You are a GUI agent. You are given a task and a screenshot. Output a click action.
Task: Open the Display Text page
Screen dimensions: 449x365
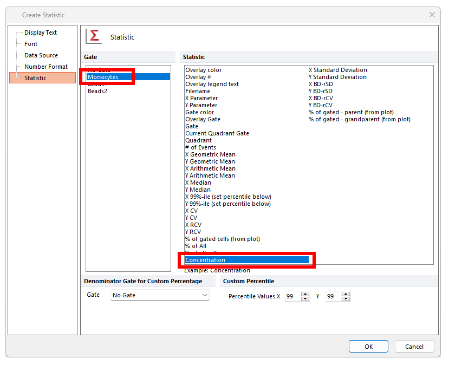(41, 32)
